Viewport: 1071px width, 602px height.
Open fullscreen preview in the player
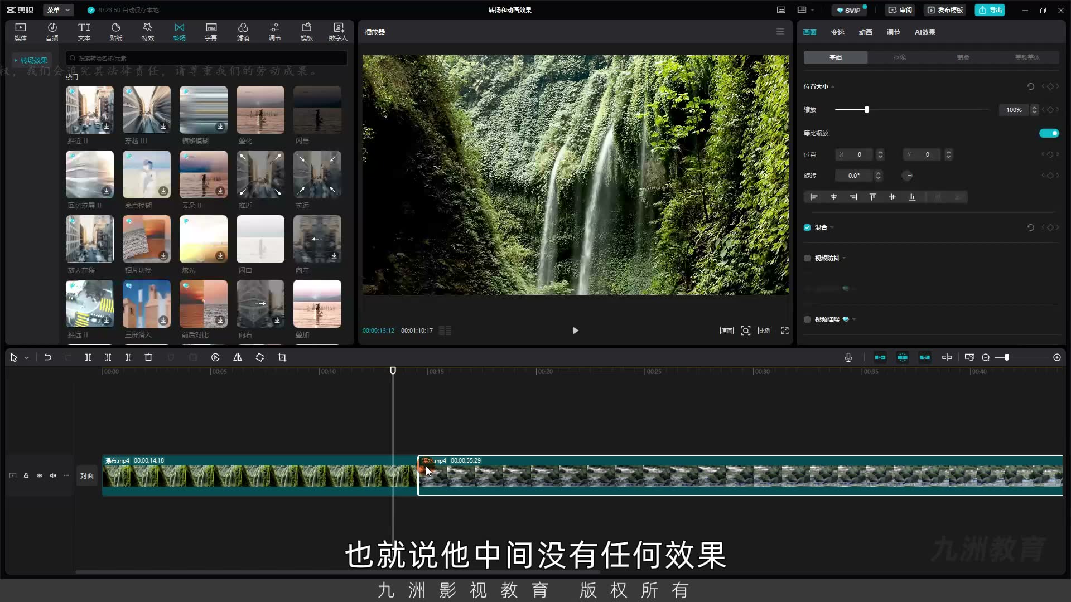(x=785, y=331)
